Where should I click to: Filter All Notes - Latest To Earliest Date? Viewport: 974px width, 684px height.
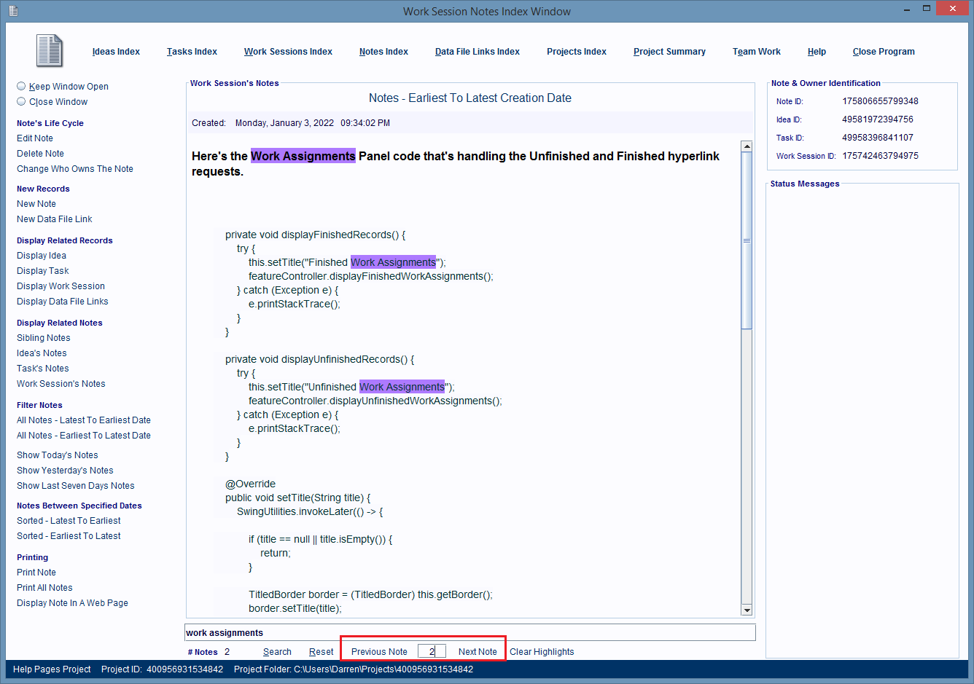point(84,420)
